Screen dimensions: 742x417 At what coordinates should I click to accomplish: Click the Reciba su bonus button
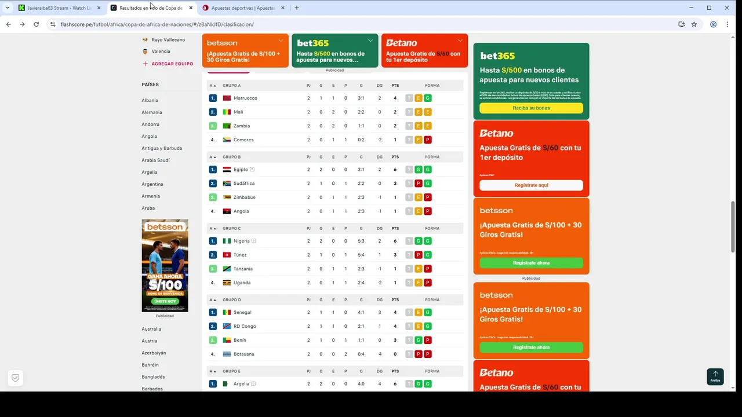[x=531, y=108]
